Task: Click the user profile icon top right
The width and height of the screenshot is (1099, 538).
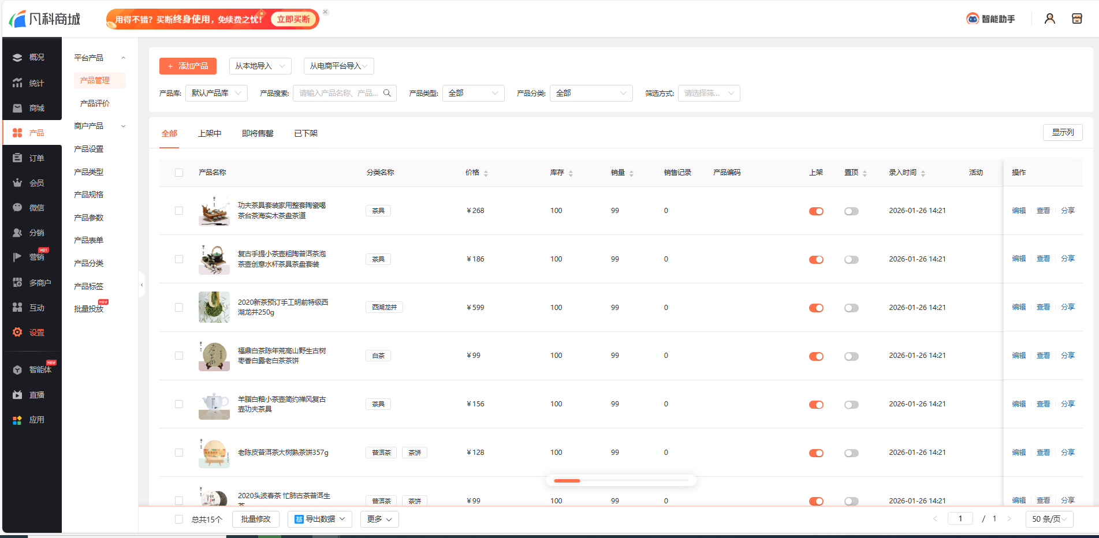Action: pyautogui.click(x=1049, y=18)
